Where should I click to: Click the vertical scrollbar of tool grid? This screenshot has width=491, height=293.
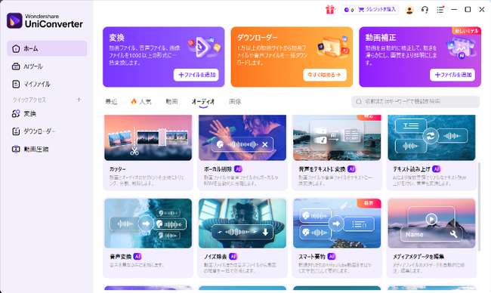[x=479, y=207]
